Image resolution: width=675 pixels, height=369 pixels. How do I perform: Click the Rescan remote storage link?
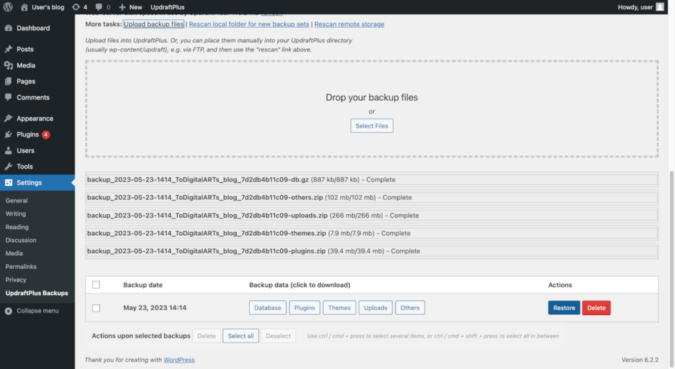(349, 24)
